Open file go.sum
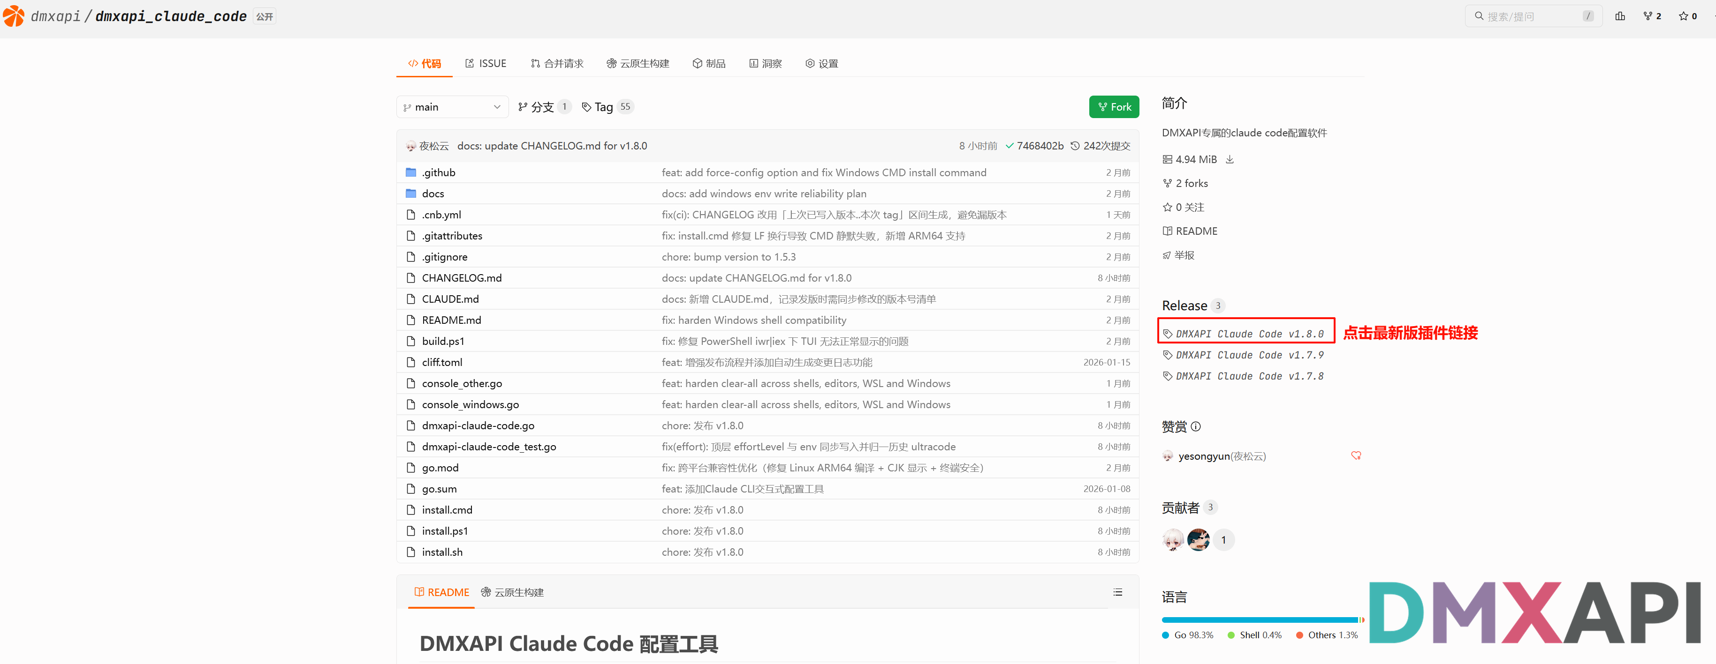The image size is (1716, 664). click(x=439, y=489)
